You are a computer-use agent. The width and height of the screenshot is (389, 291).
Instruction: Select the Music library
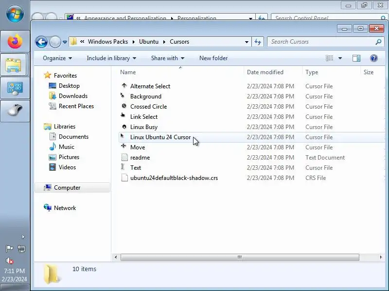click(67, 147)
